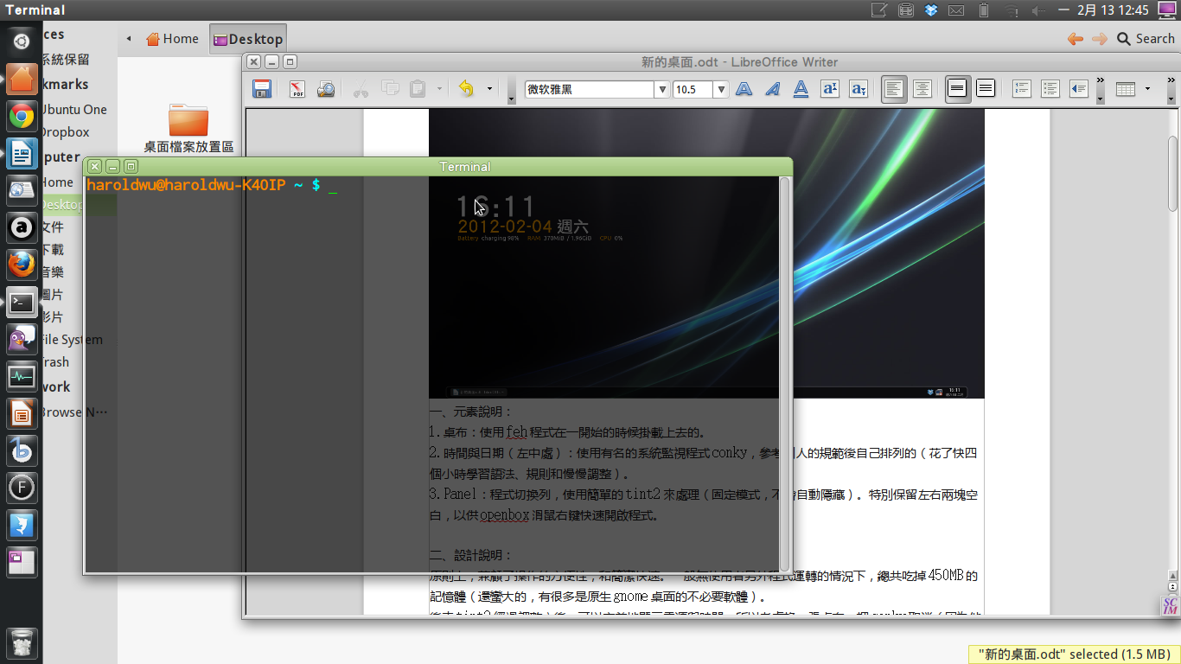The image size is (1181, 664).
Task: Open Ubuntu One in the sidebar
Action: 74,110
